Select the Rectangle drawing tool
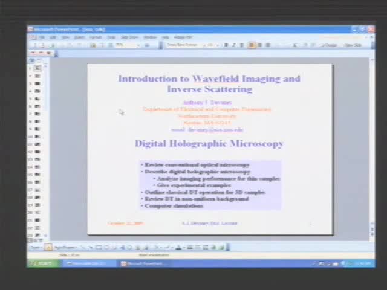The height and width of the screenshot is (290, 387). click(x=99, y=247)
